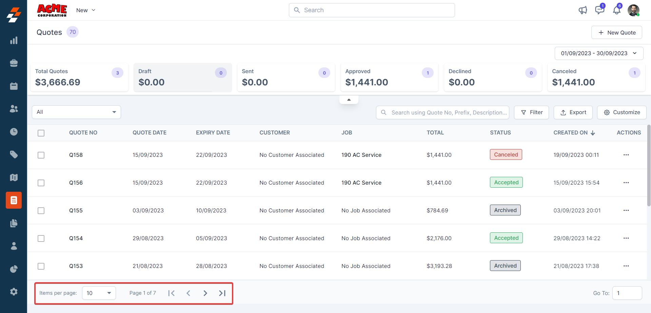Open the notifications bell
The image size is (651, 313).
[x=616, y=10]
